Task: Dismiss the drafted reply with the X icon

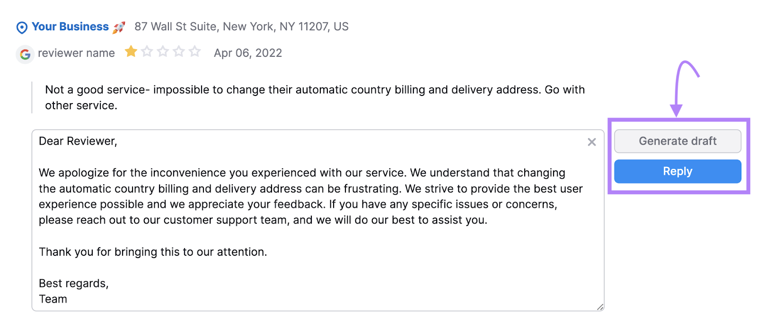Action: [x=592, y=142]
